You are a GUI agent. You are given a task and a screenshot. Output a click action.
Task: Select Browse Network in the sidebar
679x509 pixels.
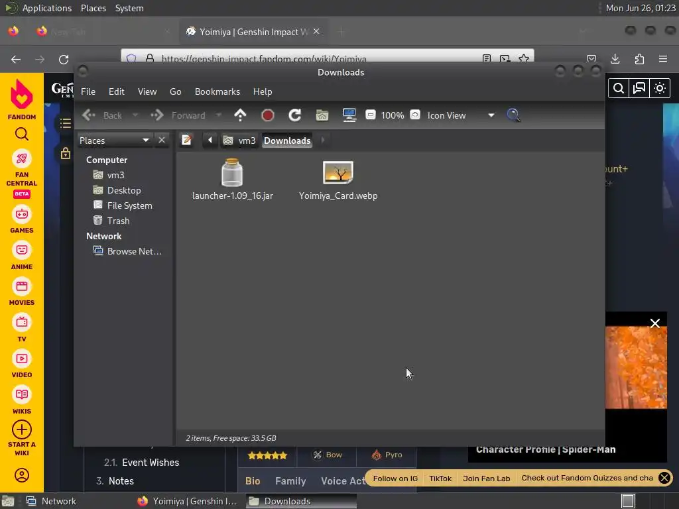click(127, 251)
